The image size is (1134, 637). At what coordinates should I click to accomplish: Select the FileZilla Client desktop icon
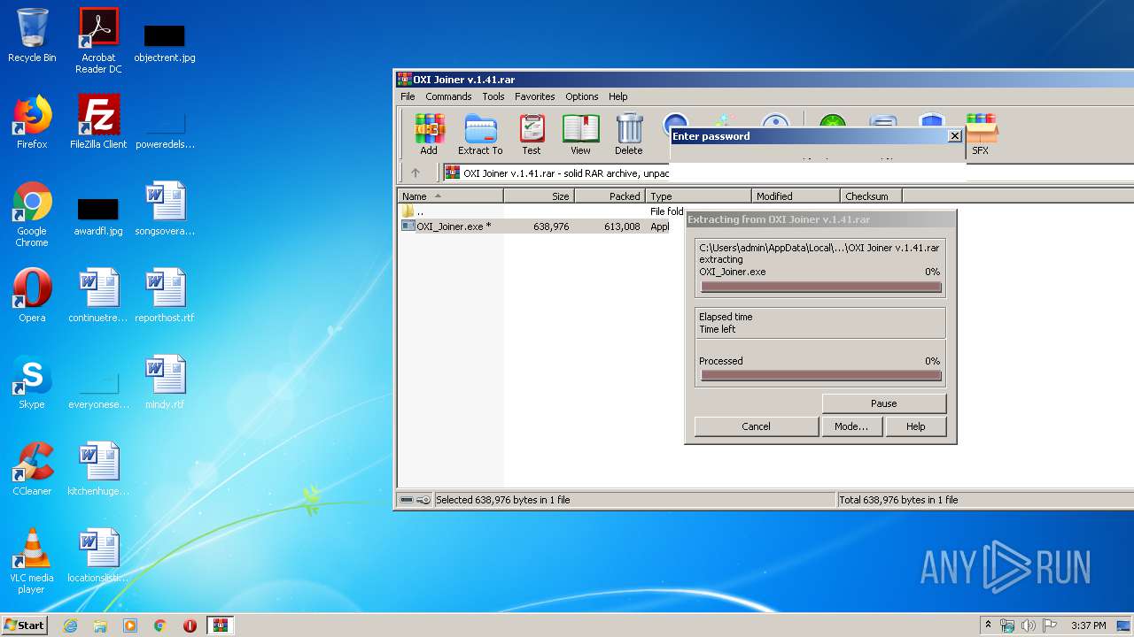(98, 122)
